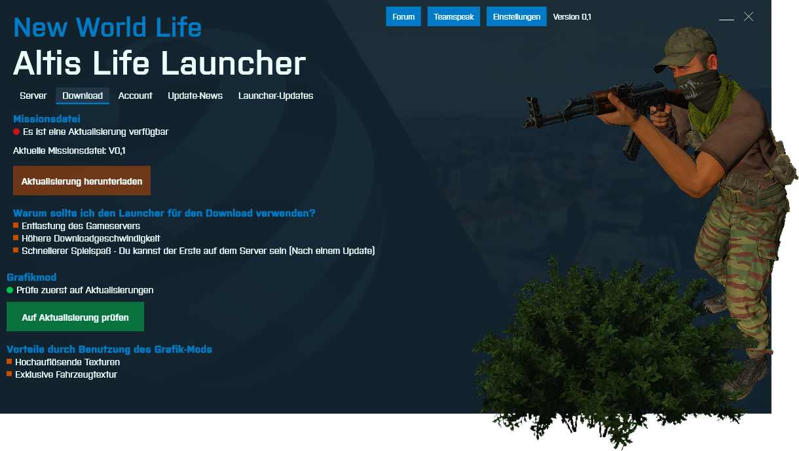The image size is (799, 451).
Task: Open Einstellungen settings
Action: click(x=517, y=16)
